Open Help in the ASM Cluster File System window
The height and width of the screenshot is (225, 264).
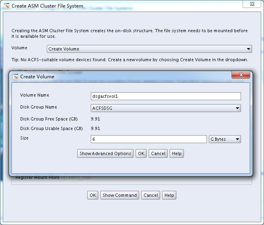(x=169, y=195)
